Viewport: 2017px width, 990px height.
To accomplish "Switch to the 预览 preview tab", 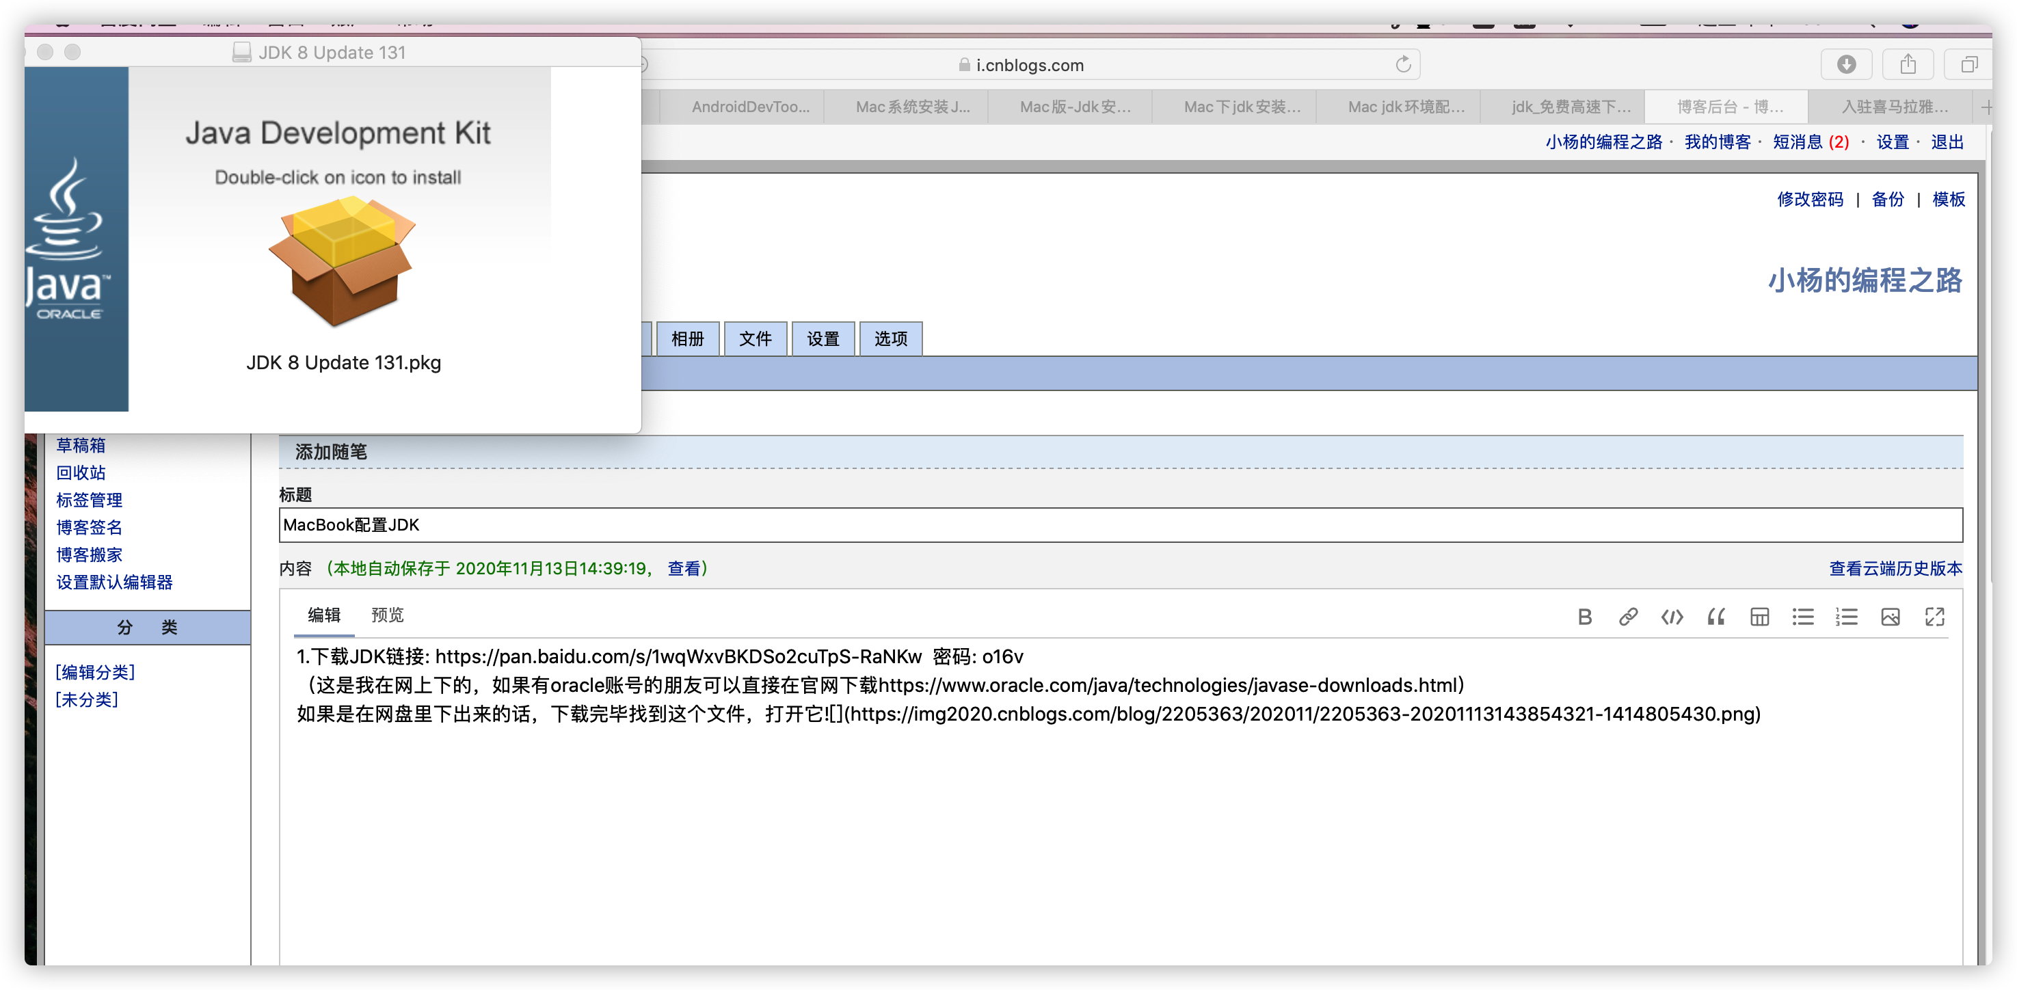I will tap(387, 615).
